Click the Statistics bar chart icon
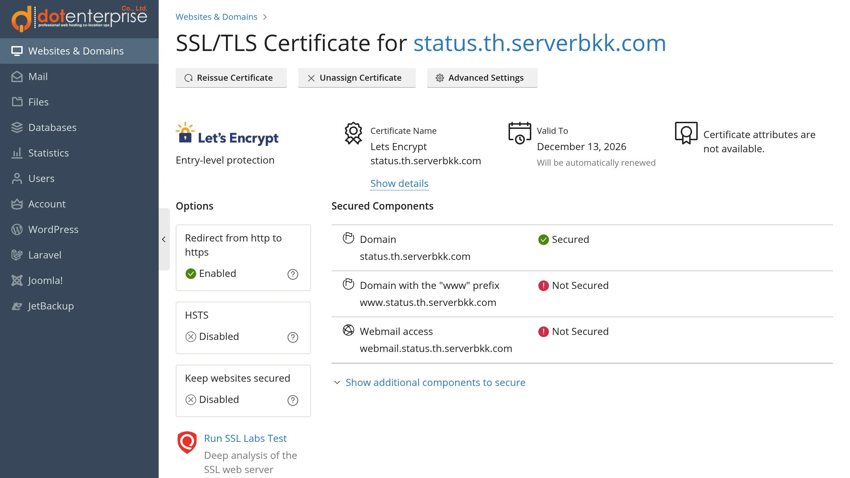The image size is (850, 478). point(17,153)
